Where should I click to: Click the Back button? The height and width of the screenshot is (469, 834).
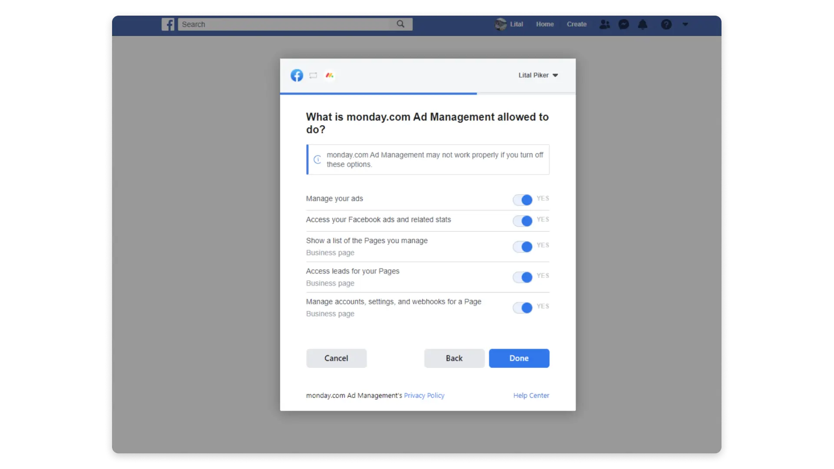454,358
